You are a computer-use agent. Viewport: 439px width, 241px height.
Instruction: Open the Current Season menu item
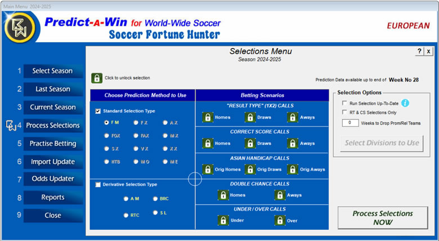tap(53, 107)
